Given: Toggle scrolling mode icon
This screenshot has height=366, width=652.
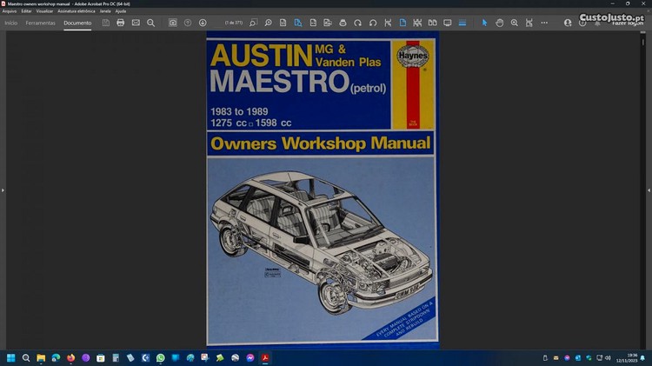Looking at the screenshot, I should [462, 23].
